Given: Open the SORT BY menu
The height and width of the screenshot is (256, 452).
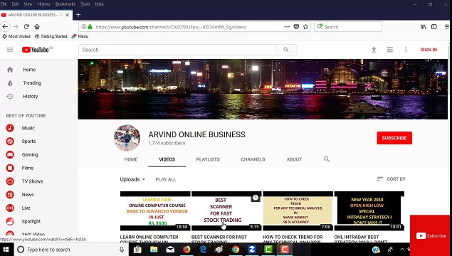Looking at the screenshot, I should pyautogui.click(x=391, y=178).
